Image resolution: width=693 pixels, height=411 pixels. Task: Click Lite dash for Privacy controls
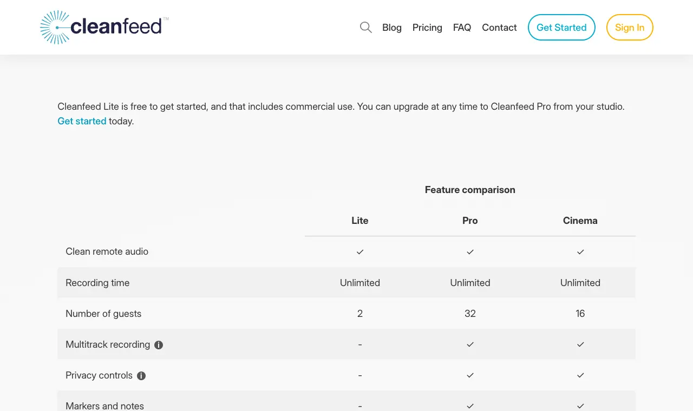pyautogui.click(x=360, y=375)
